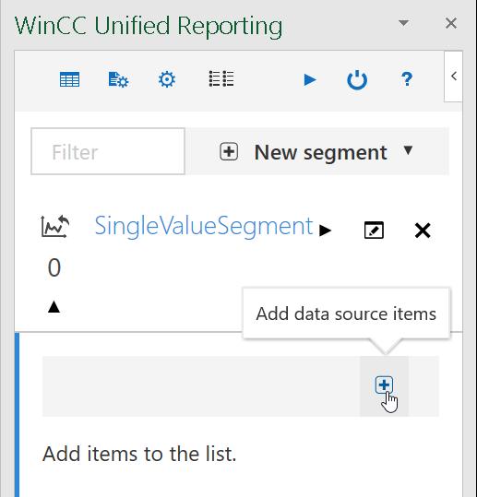Open the New segment dropdown arrow

pos(408,150)
